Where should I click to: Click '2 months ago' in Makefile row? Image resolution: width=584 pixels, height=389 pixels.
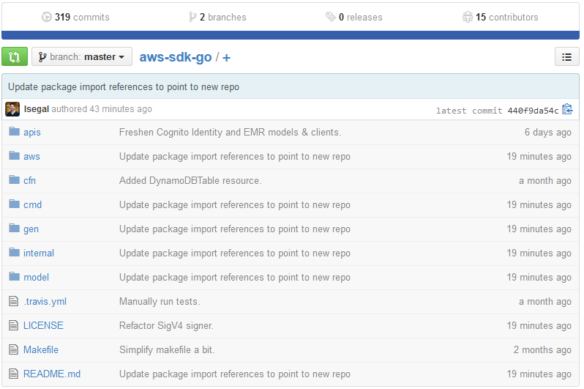point(542,350)
